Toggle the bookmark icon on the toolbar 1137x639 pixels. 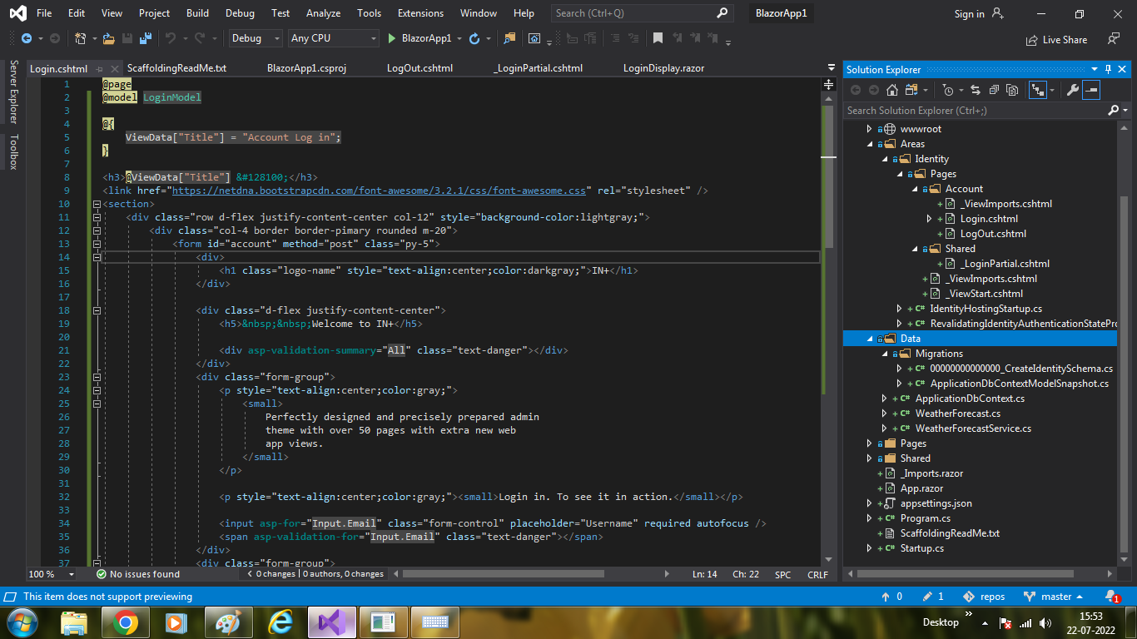point(658,38)
